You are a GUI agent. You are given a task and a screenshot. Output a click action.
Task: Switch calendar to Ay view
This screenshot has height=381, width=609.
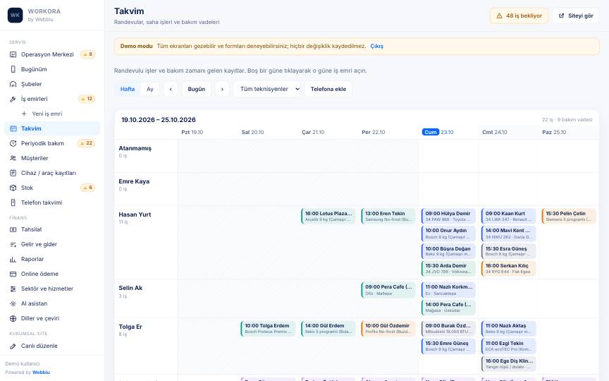click(150, 89)
